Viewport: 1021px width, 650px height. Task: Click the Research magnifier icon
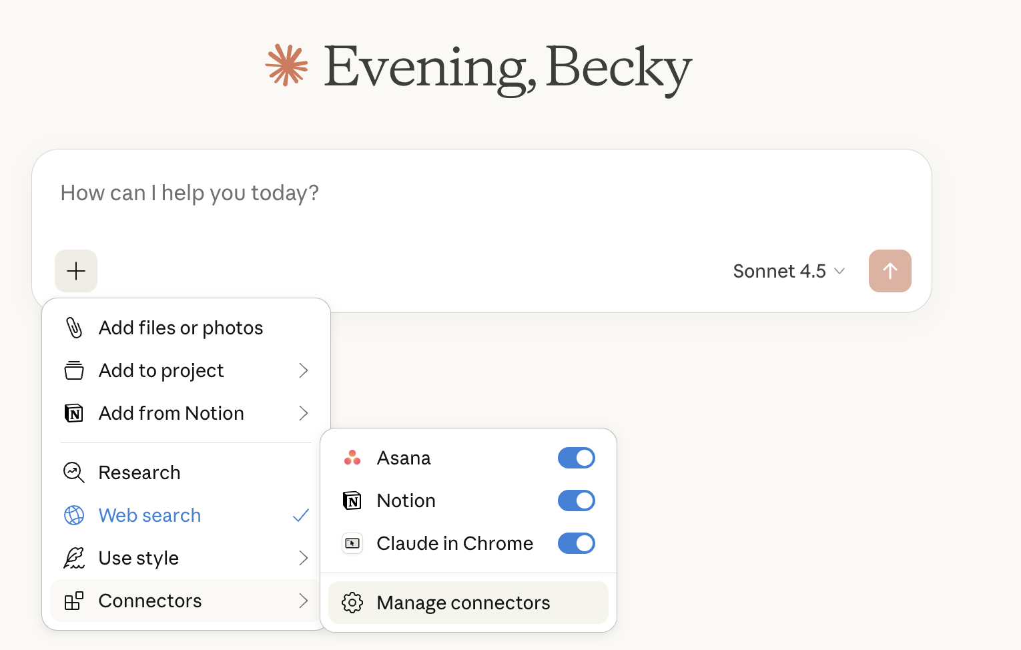[74, 472]
